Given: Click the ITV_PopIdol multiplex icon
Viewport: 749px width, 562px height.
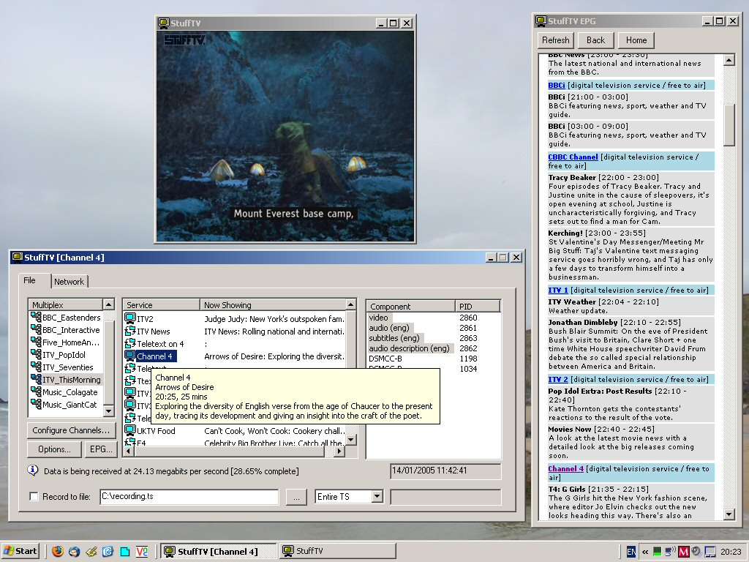Looking at the screenshot, I should [36, 354].
